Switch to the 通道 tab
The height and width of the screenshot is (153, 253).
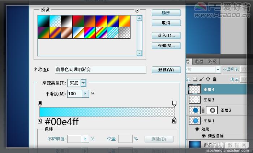pyautogui.click(x=199, y=61)
